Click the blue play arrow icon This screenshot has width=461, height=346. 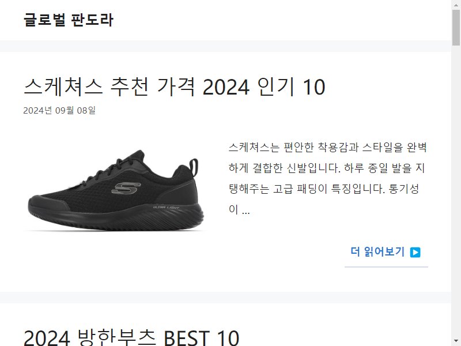[415, 252]
